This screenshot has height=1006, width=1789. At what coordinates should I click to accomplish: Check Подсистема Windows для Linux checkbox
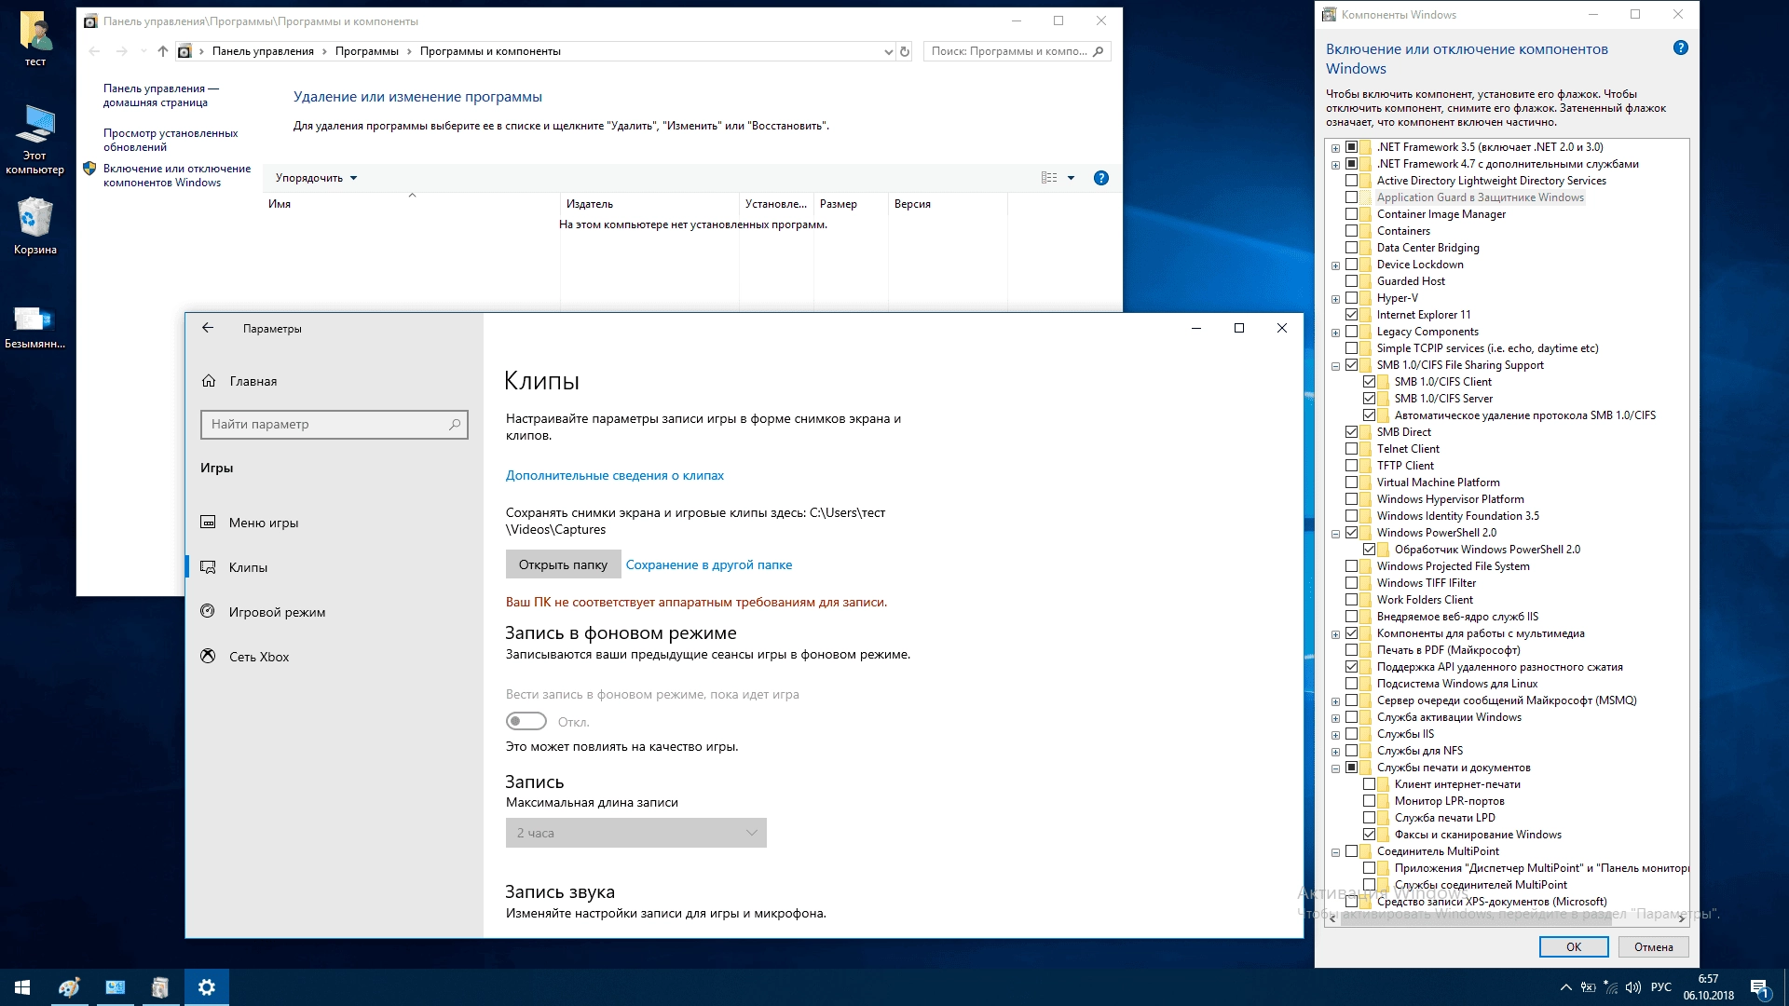[1351, 684]
